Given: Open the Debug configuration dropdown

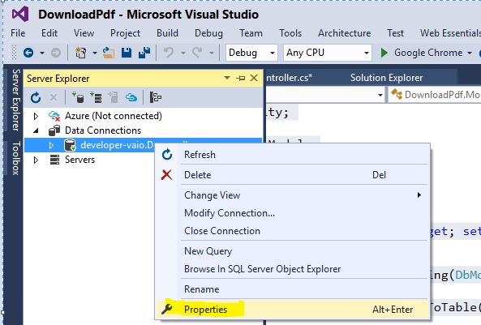Looking at the screenshot, I should [x=251, y=53].
